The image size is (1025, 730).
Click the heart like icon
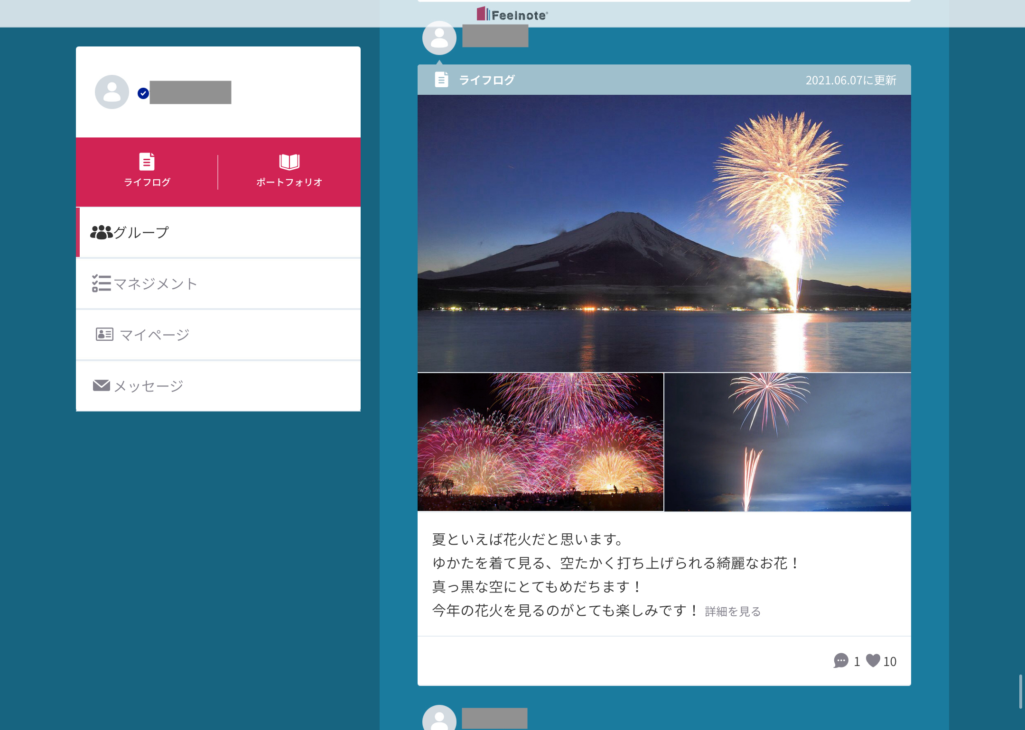[x=873, y=660]
